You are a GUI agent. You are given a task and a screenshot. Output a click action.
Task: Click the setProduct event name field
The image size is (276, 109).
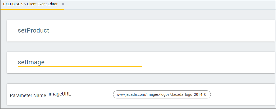80,30
